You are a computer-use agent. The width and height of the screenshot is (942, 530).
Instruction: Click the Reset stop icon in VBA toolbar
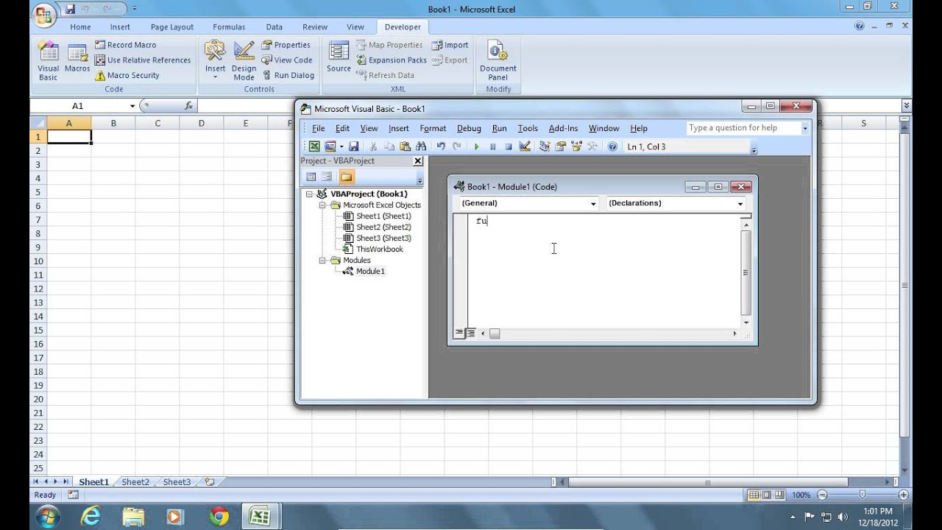coord(508,146)
